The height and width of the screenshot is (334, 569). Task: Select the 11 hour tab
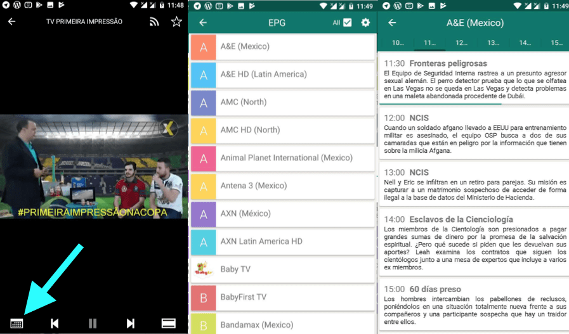[x=429, y=43]
